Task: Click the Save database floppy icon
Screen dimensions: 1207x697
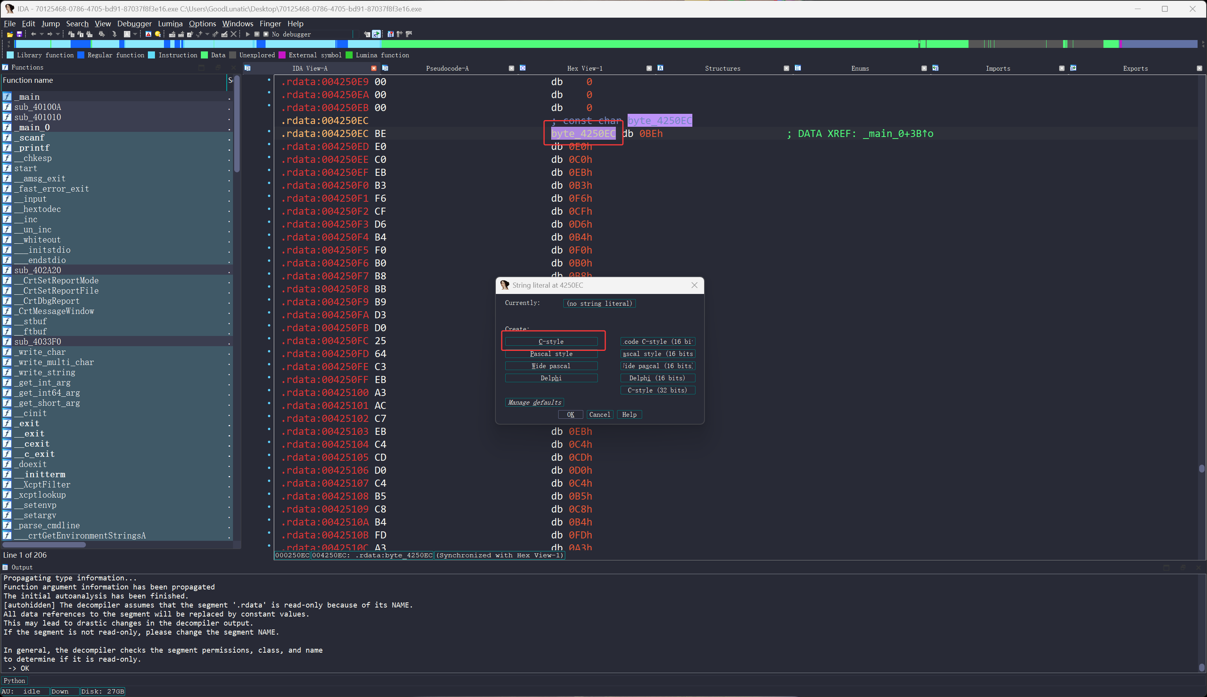Action: click(19, 35)
